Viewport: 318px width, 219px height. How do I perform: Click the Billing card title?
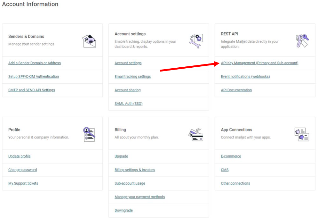pos(120,130)
